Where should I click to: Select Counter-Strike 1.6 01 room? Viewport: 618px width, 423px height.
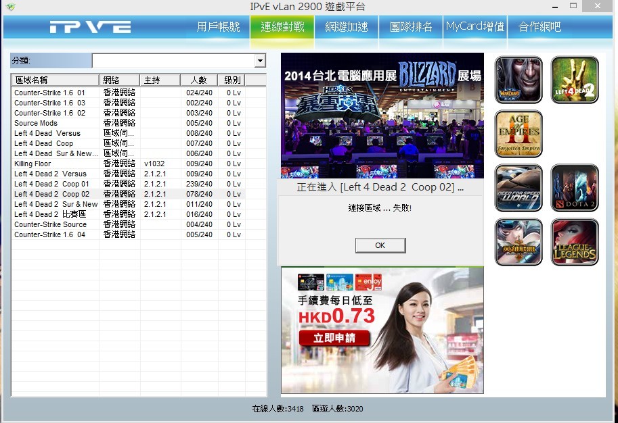128,93
